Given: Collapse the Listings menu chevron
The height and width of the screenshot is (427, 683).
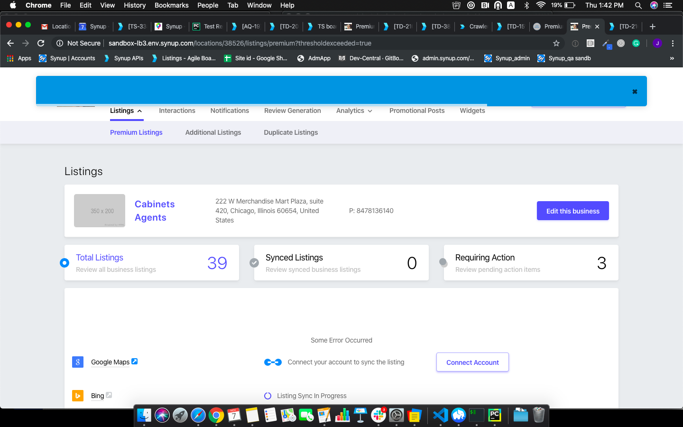Looking at the screenshot, I should point(139,111).
